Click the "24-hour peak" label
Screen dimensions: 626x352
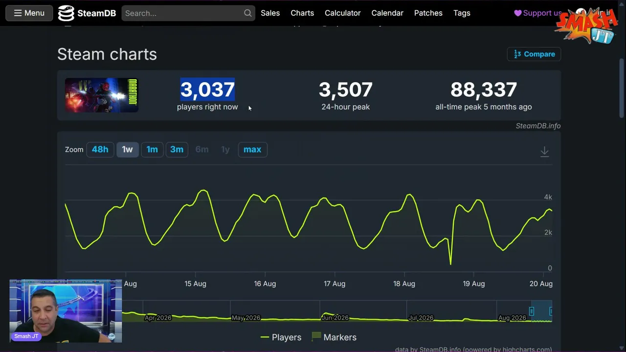(x=345, y=107)
